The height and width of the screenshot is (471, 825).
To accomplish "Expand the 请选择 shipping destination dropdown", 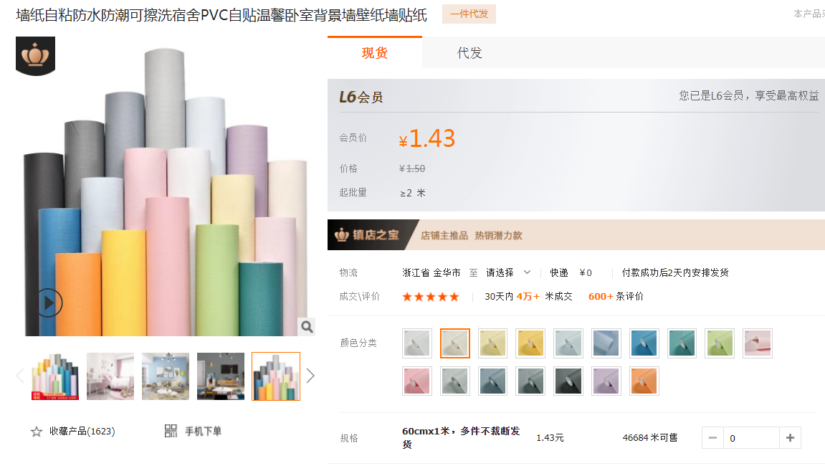I will pyautogui.click(x=509, y=272).
